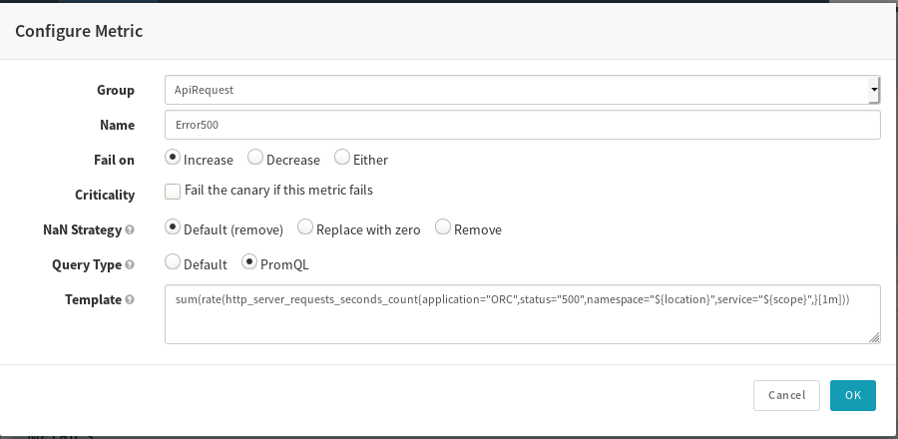
Task: Select the Increase fail-on option
Action: pyautogui.click(x=173, y=159)
